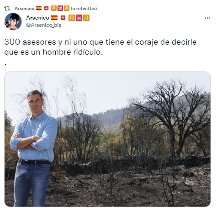Click the retweet arrows icon above the tweet
216x208 pixels.
[x=7, y=9]
